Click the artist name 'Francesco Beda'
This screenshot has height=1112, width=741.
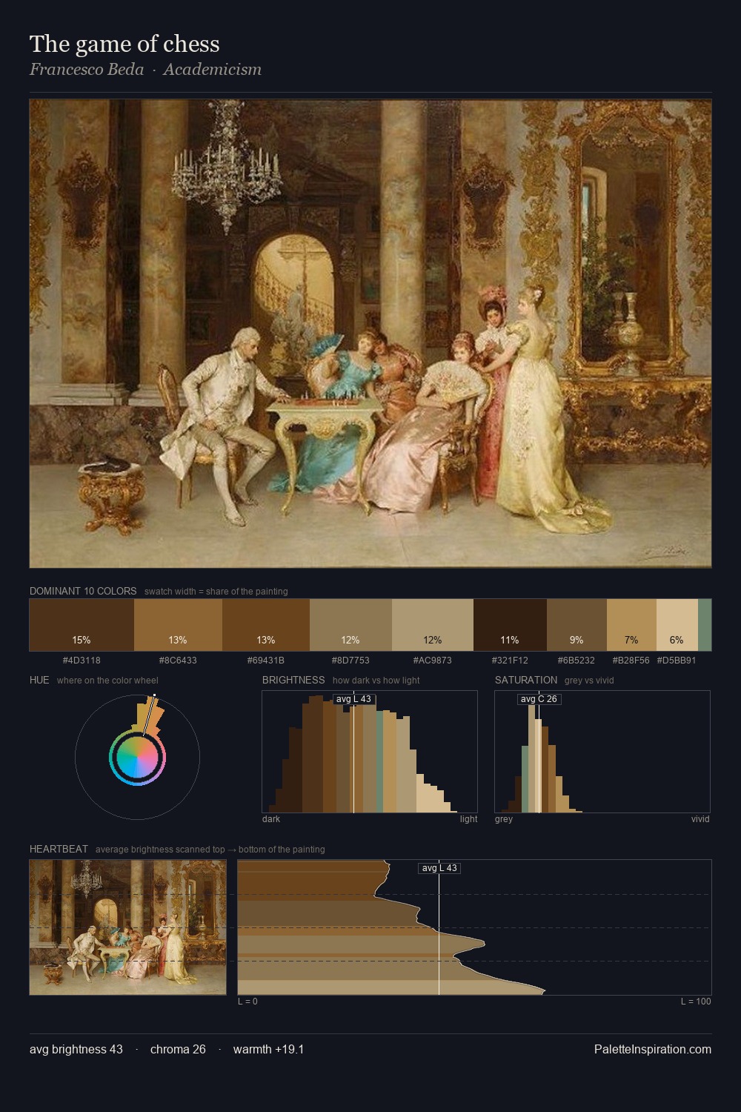tap(87, 69)
